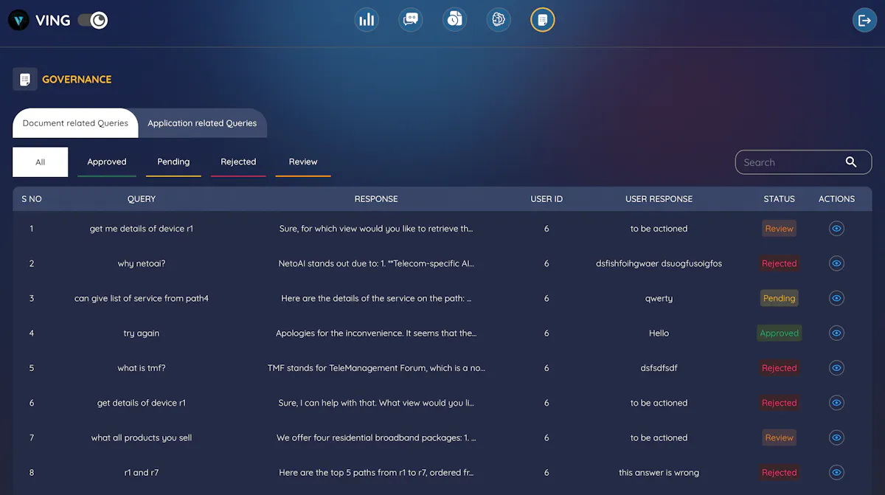Open the chatbot conversation icon
Image resolution: width=885 pixels, height=495 pixels.
(411, 20)
